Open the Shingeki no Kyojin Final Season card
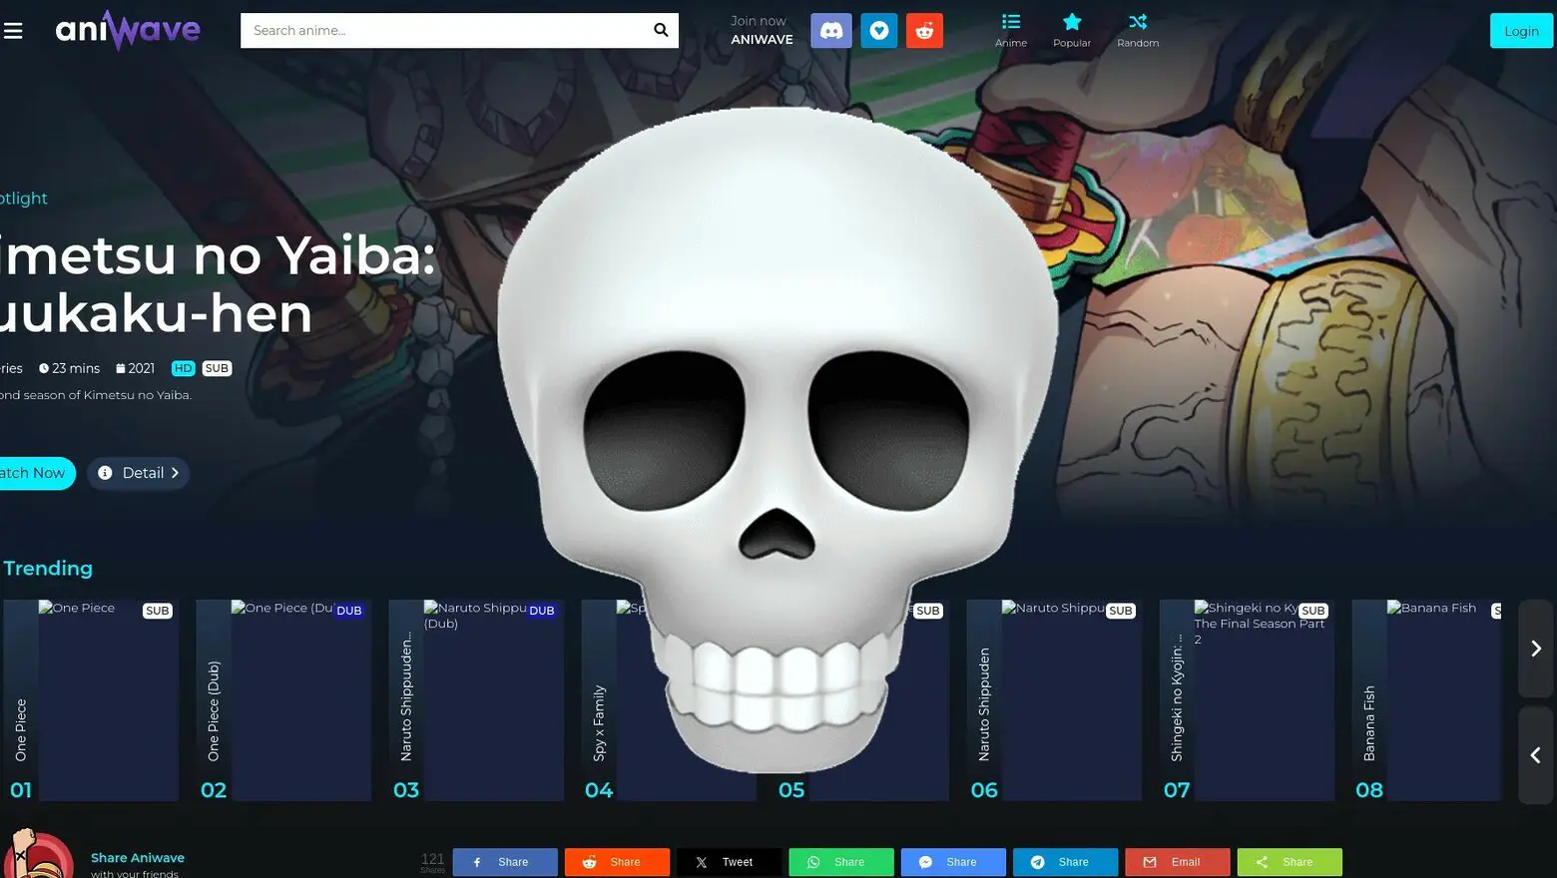Viewport: 1557px width, 878px height. 1247,699
